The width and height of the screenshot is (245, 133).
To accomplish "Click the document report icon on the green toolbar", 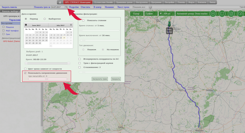I will [x=231, y=14].
